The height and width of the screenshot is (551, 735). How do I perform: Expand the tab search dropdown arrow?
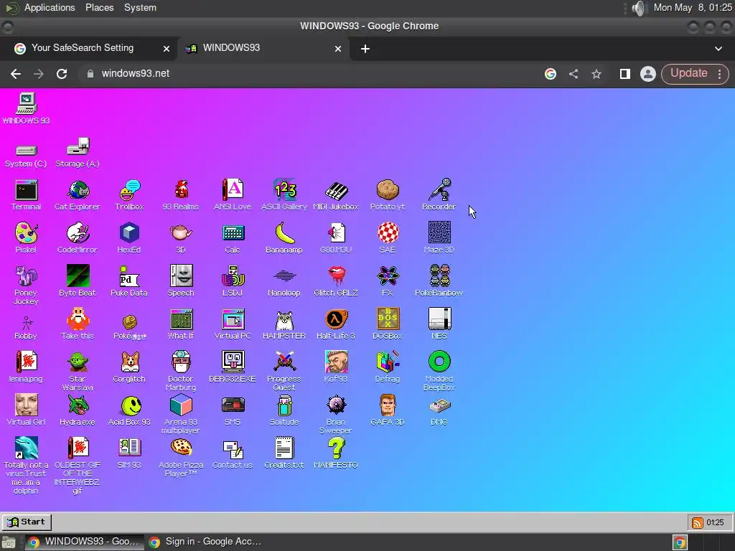click(718, 49)
